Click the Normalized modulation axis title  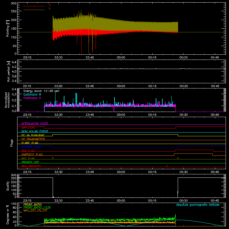[x=7, y=100]
